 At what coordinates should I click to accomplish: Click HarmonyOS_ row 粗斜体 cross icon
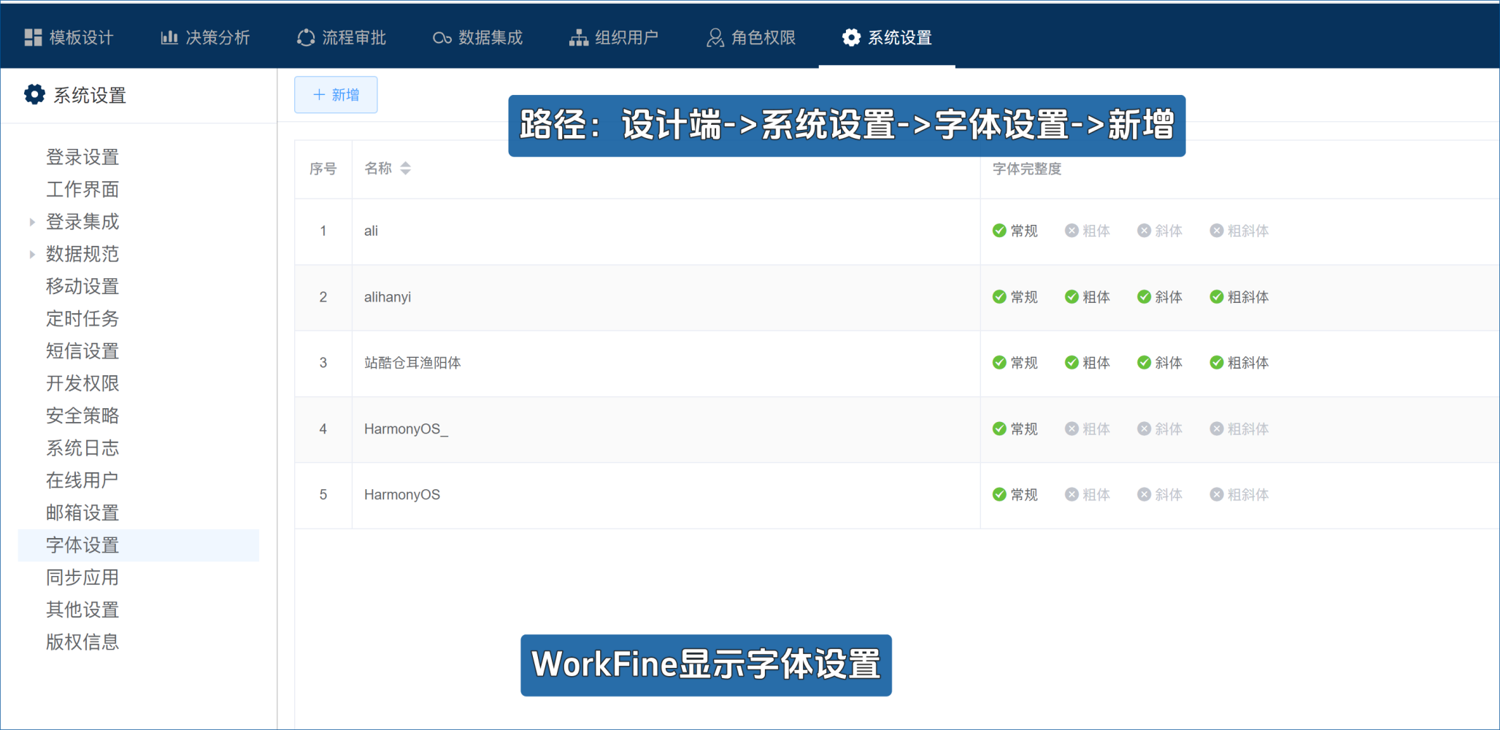click(x=1217, y=429)
